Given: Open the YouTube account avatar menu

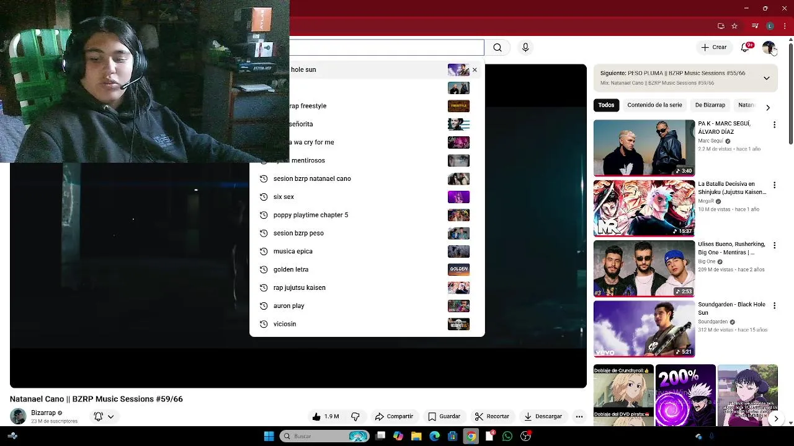Looking at the screenshot, I should [769, 48].
